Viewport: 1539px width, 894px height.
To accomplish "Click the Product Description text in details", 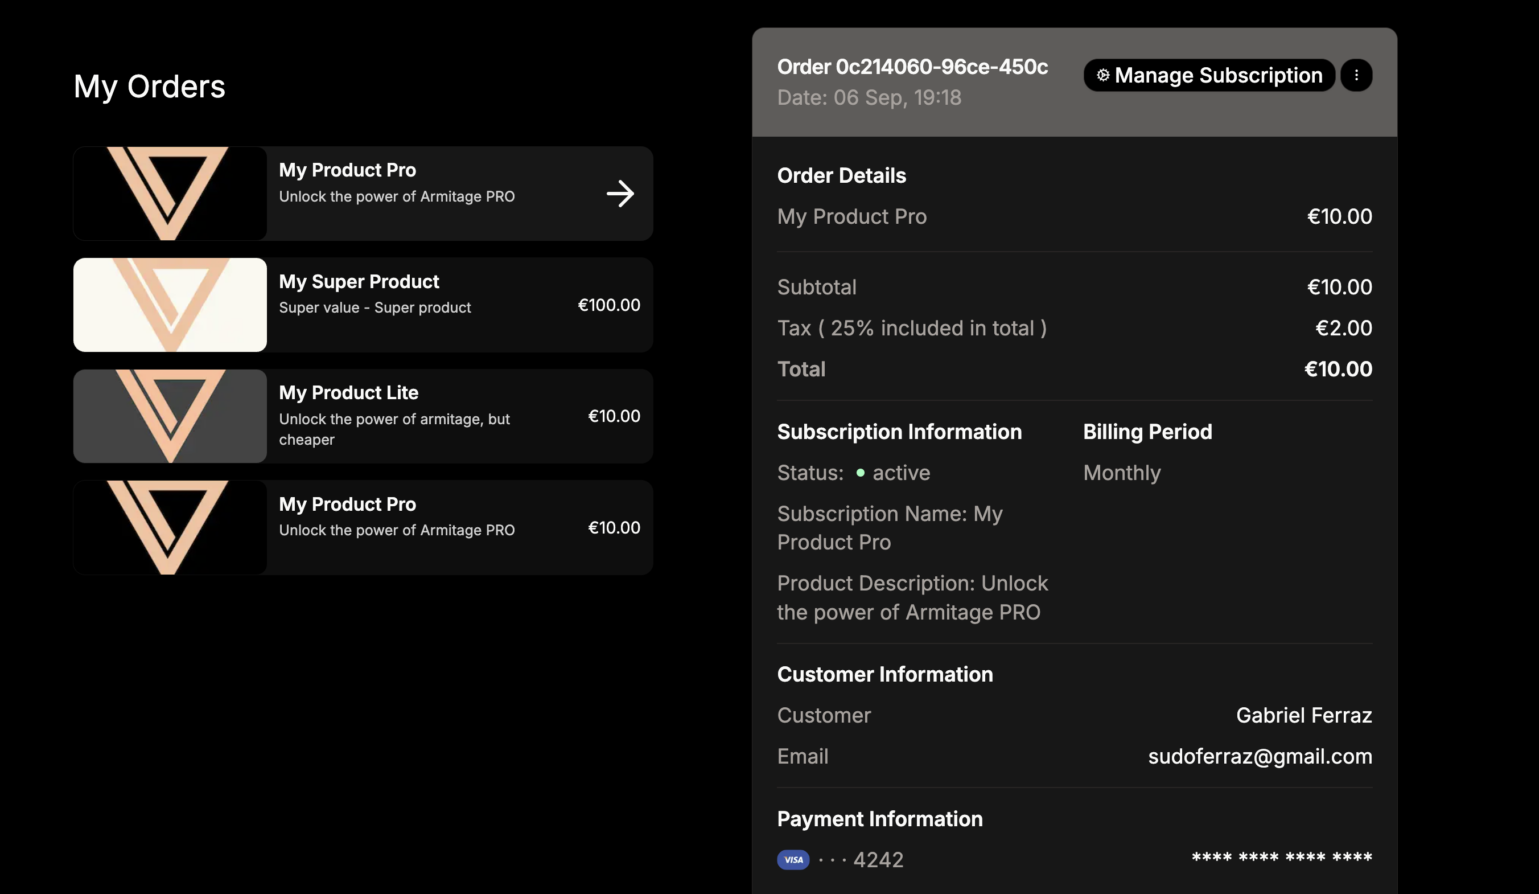I will (x=912, y=598).
